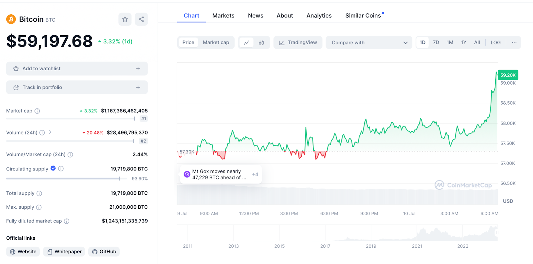The height and width of the screenshot is (264, 533).
Task: Click the plus on Track in portfolio
Action: [138, 87]
